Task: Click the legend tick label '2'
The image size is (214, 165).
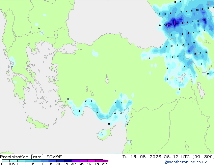Action: click(x=25, y=164)
